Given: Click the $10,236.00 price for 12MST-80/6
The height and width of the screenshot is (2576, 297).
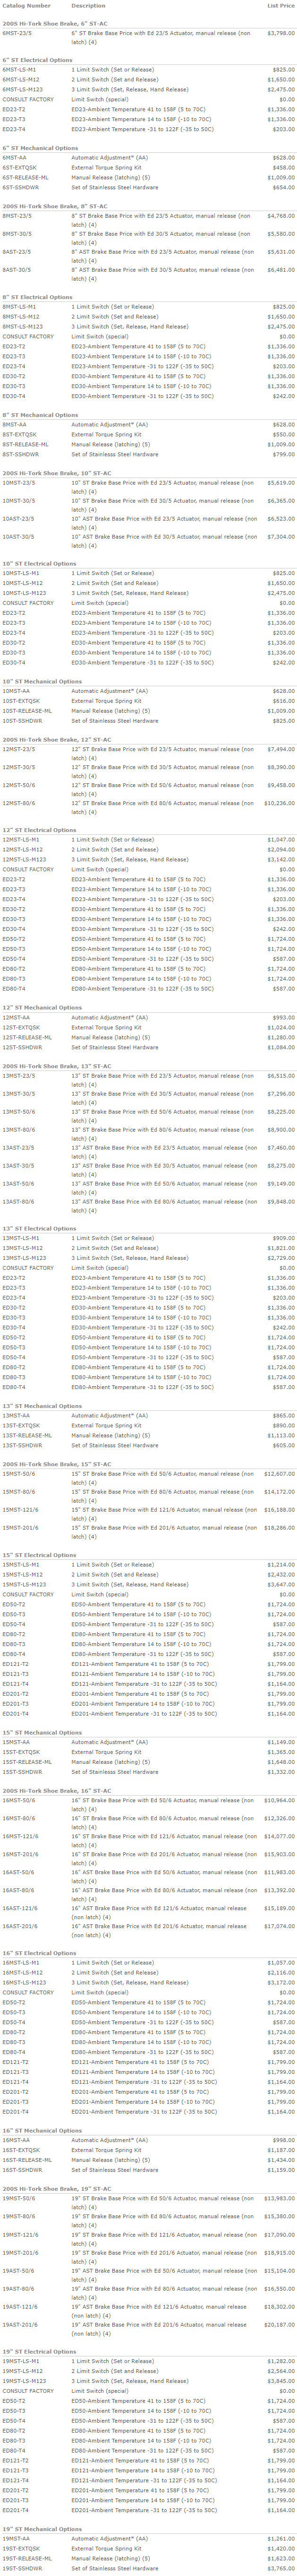Looking at the screenshot, I should 279,803.
